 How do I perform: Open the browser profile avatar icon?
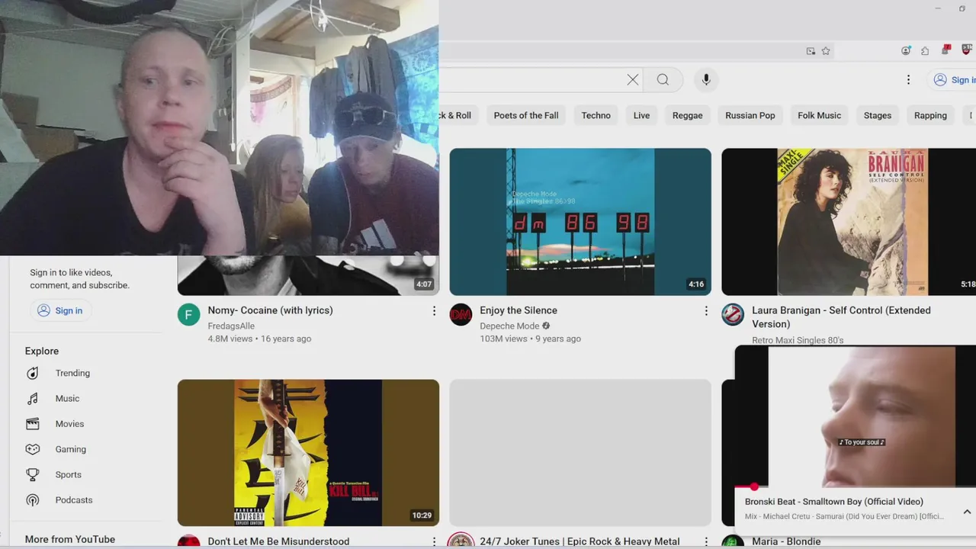click(x=906, y=51)
